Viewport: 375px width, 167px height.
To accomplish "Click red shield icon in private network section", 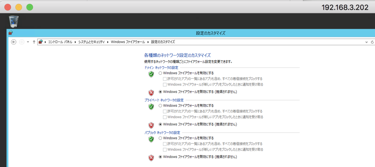I will pos(151,125).
